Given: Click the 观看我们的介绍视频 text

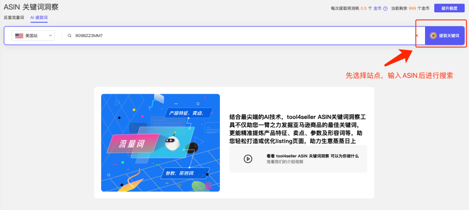Looking at the screenshot, I should [285, 162].
